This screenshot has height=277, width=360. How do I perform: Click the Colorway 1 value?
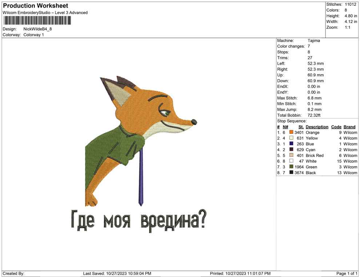pos(33,35)
